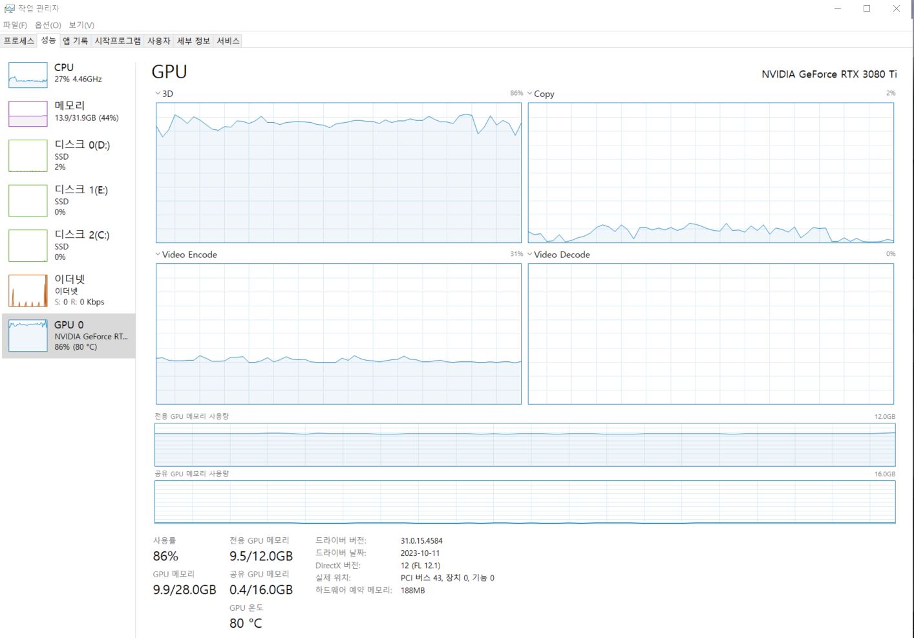Change the Video Decode engine dropdown

[x=530, y=254]
